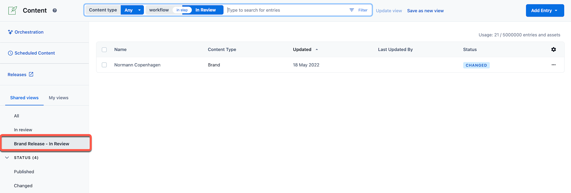Open the table settings gear icon
Screen dimensions: 571x193
coord(553,49)
